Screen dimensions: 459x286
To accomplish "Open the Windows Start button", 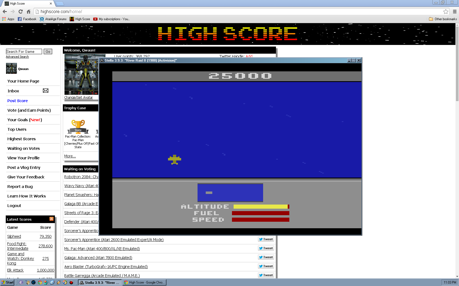I will tap(7, 282).
